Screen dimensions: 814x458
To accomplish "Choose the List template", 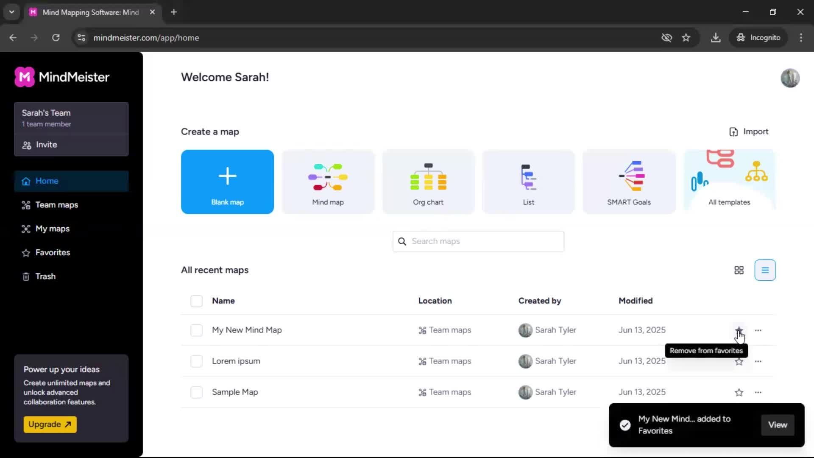I will point(528,182).
